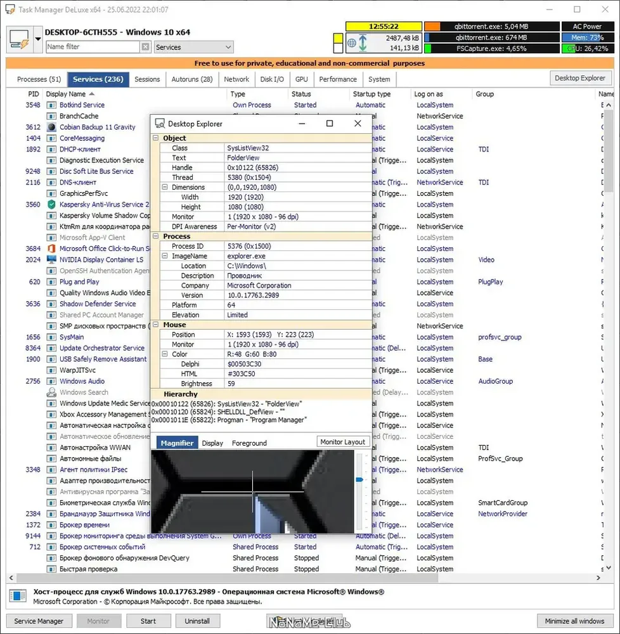Select the Display tab under Hierarchy
Screen dimensions: 620x634
(x=212, y=443)
